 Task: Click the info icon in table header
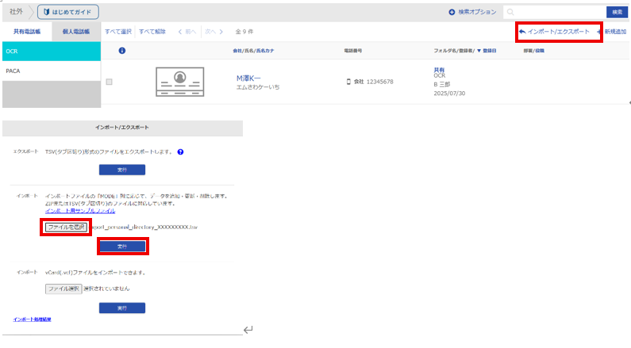point(122,51)
